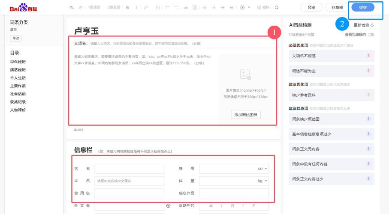Viewport: 389px width, 214px height.
Task: Click the 添加概述图册 button
Action: (x=246, y=115)
